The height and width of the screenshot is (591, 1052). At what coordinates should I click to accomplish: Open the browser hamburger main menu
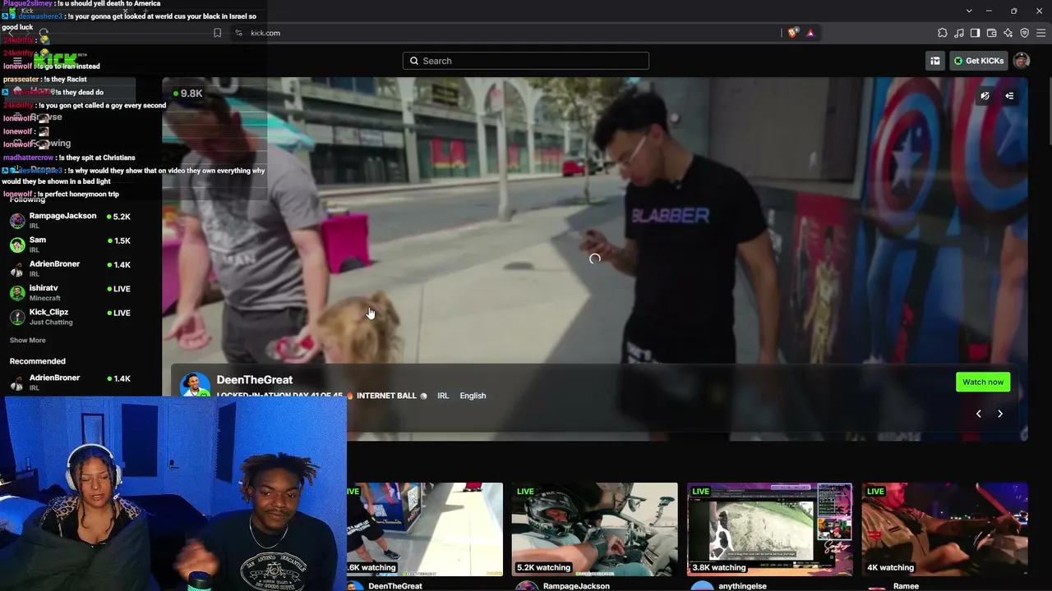pyautogui.click(x=1041, y=33)
